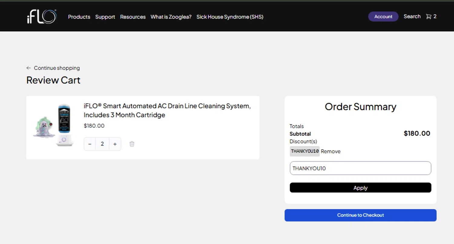Viewport: 454px width, 244px height.
Task: Open Search in the header
Action: pos(412,17)
